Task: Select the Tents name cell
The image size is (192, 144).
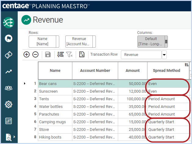Action: (55, 99)
